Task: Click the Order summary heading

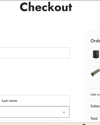Action: point(95,41)
